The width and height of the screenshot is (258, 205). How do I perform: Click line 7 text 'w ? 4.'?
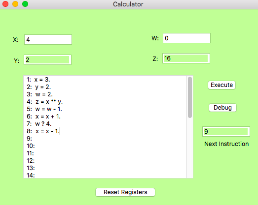[43, 124]
